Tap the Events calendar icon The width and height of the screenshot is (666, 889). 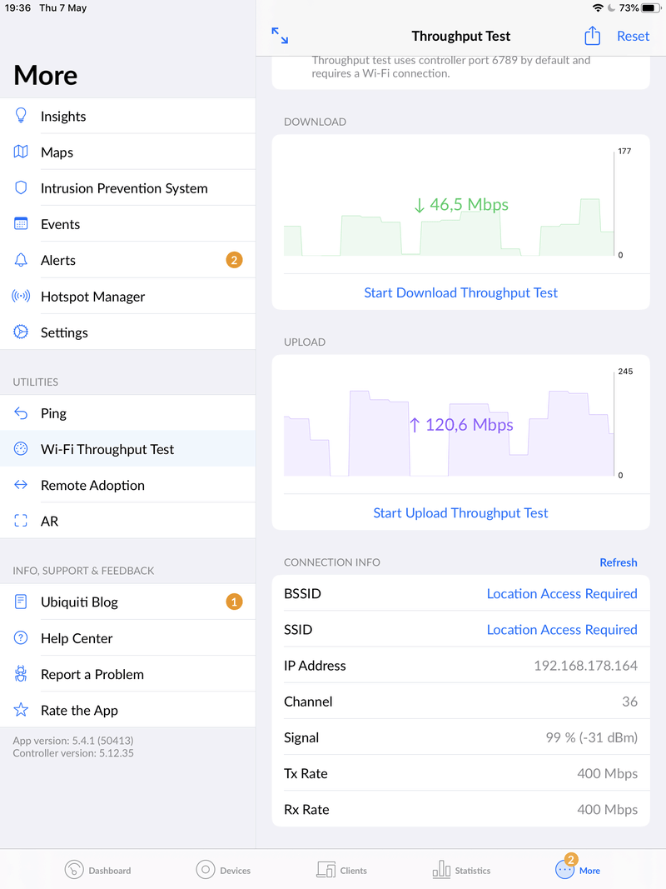click(x=21, y=224)
